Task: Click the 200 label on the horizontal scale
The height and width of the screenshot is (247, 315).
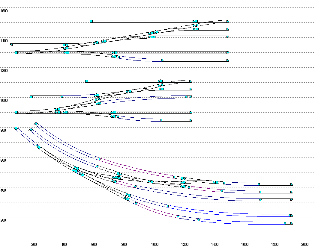Action: pos(34,244)
